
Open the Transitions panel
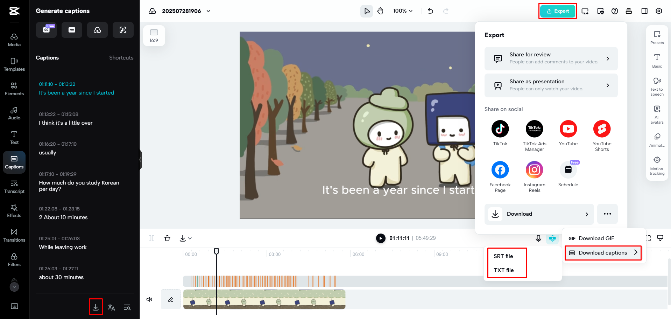[x=14, y=235]
